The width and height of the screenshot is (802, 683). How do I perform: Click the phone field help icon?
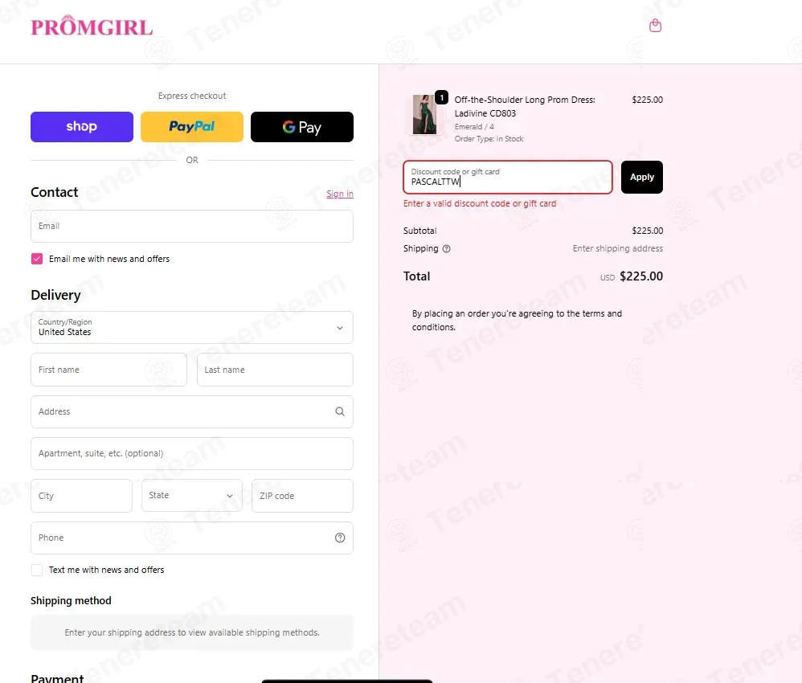[x=340, y=538]
